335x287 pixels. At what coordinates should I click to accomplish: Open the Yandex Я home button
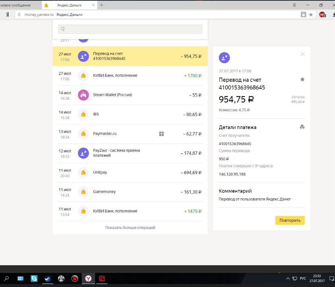click(8, 15)
